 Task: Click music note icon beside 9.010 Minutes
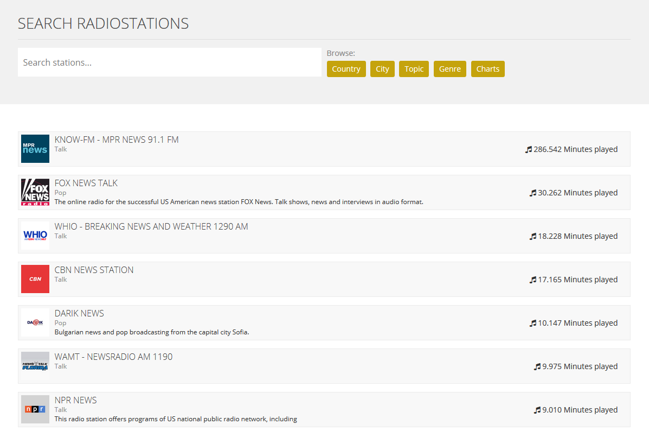click(x=537, y=410)
